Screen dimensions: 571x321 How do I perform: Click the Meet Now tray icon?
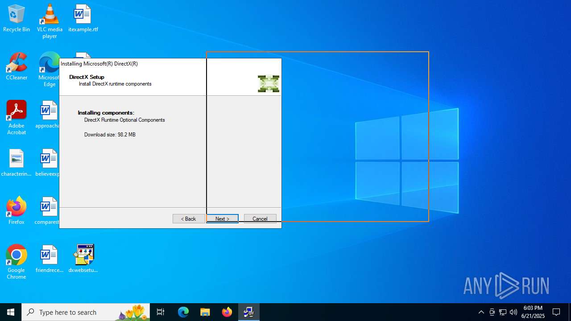[x=492, y=312]
